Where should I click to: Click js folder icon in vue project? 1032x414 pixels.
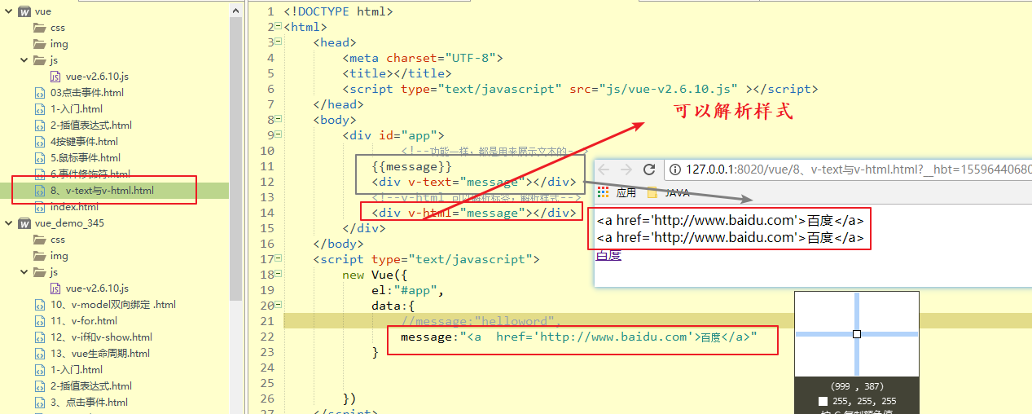(x=40, y=60)
